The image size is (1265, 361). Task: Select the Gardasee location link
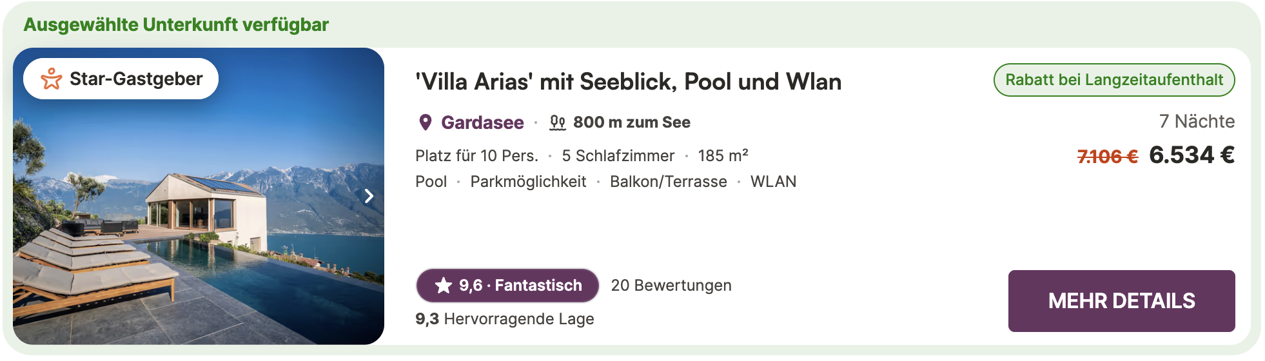pos(482,122)
